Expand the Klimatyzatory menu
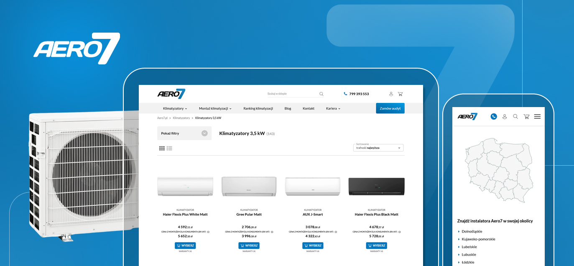574x266 pixels. coord(175,108)
